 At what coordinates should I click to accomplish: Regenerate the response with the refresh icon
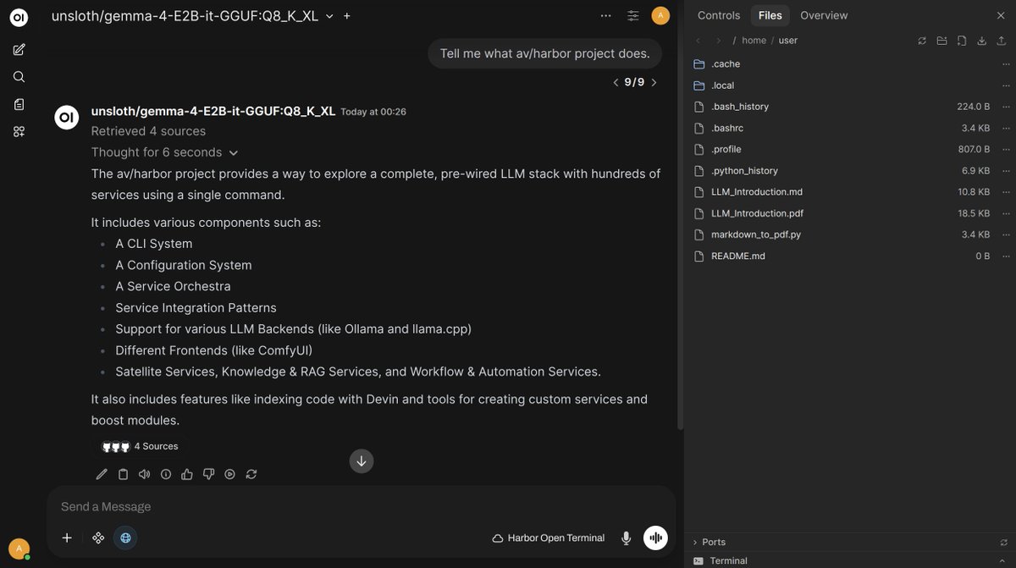pos(251,473)
